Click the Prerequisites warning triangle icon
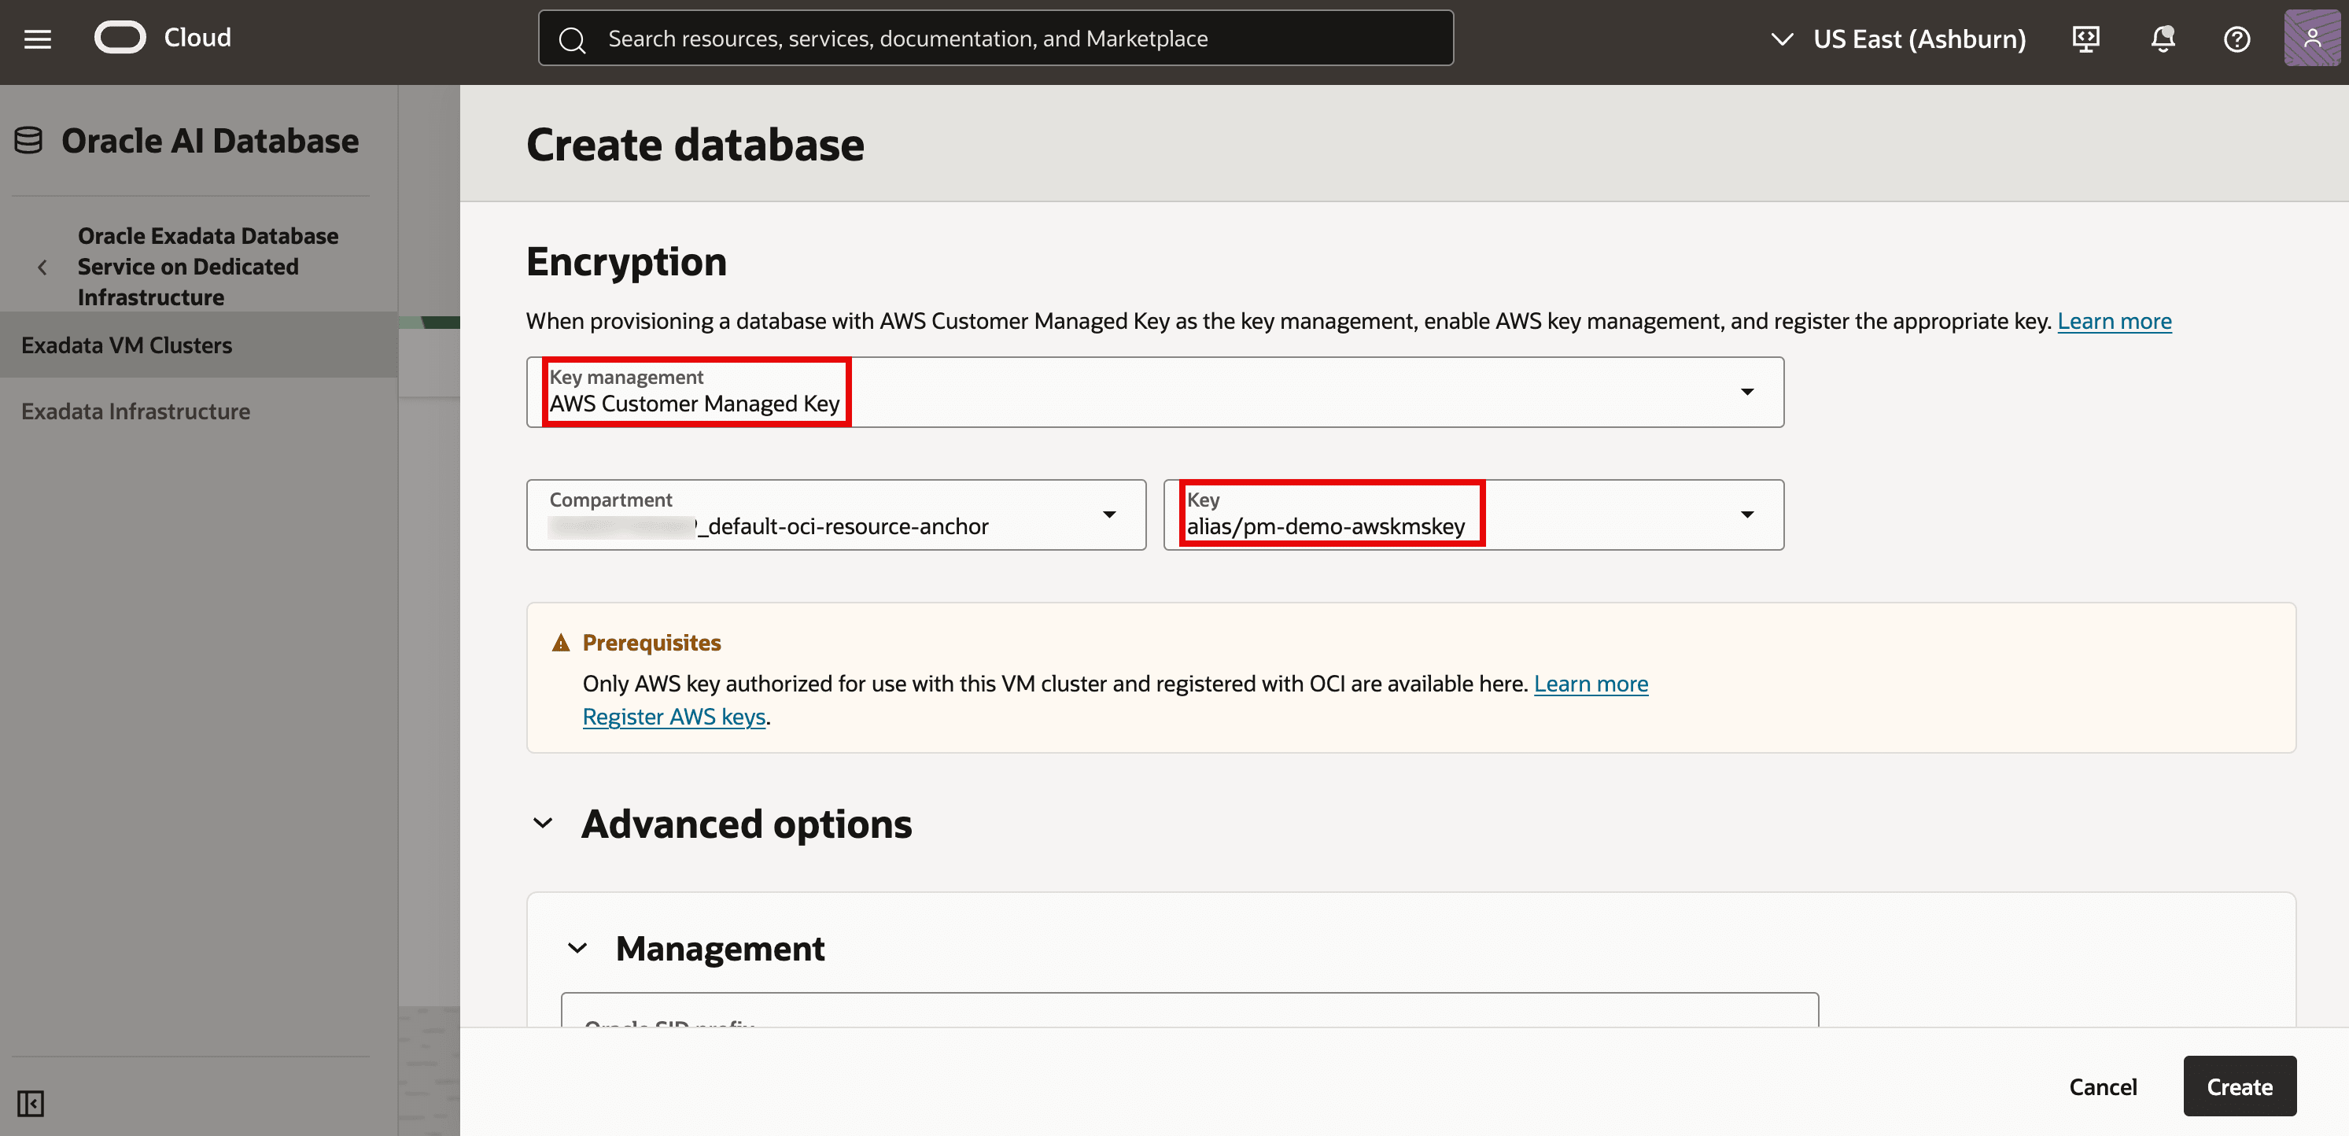 pyautogui.click(x=561, y=643)
